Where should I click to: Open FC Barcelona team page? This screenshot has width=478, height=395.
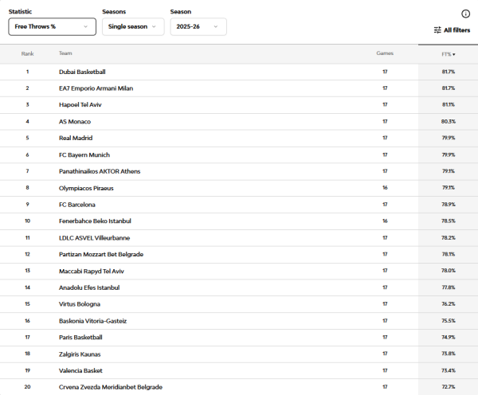coord(78,205)
